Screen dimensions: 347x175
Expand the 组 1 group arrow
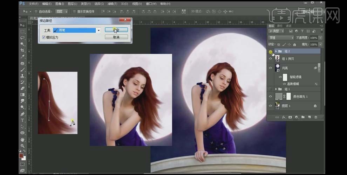(276, 89)
